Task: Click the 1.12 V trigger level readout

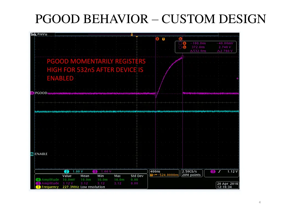Action: click(x=232, y=171)
